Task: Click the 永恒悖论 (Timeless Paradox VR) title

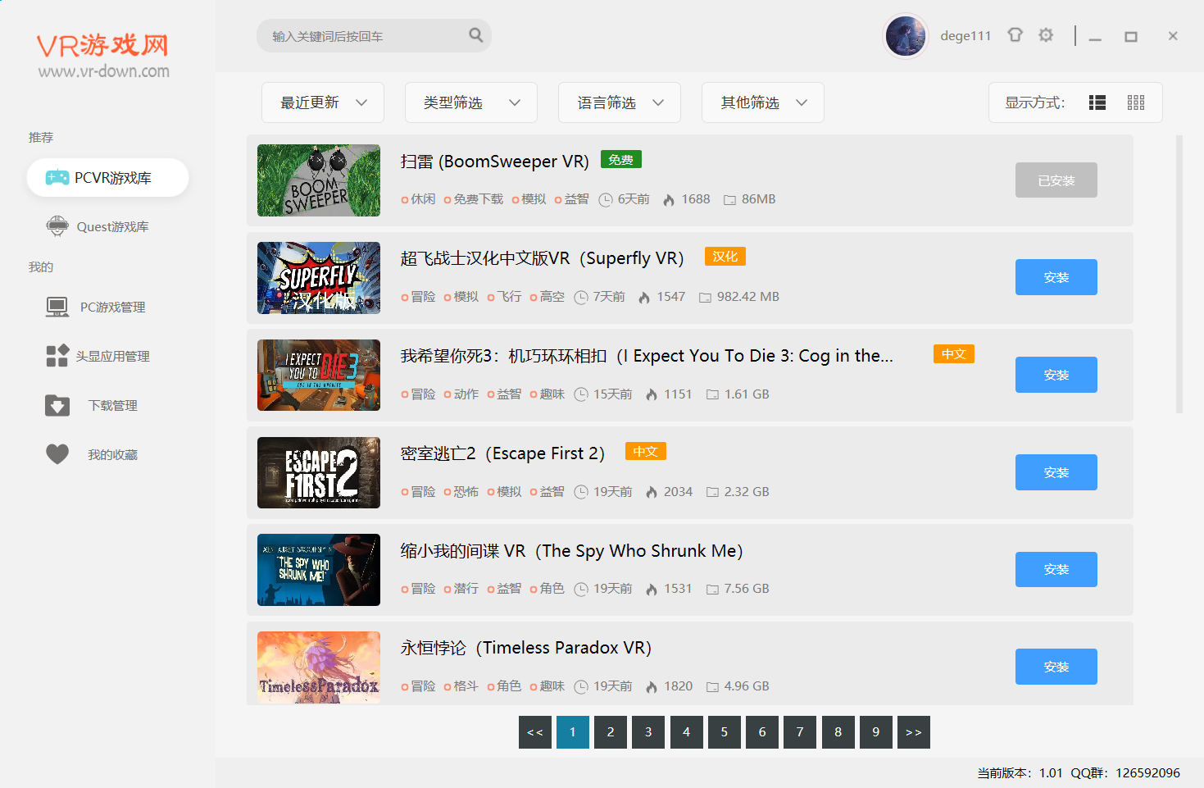Action: click(526, 648)
